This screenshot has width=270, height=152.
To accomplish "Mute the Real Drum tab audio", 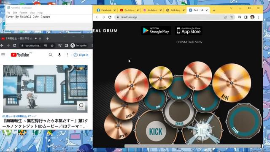I will click(202, 10).
